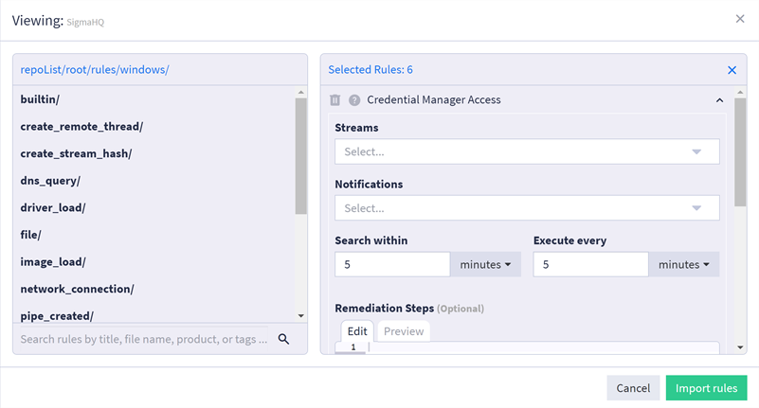Click the folder list scrollbar down arrow
The width and height of the screenshot is (759, 408).
pyautogui.click(x=301, y=316)
